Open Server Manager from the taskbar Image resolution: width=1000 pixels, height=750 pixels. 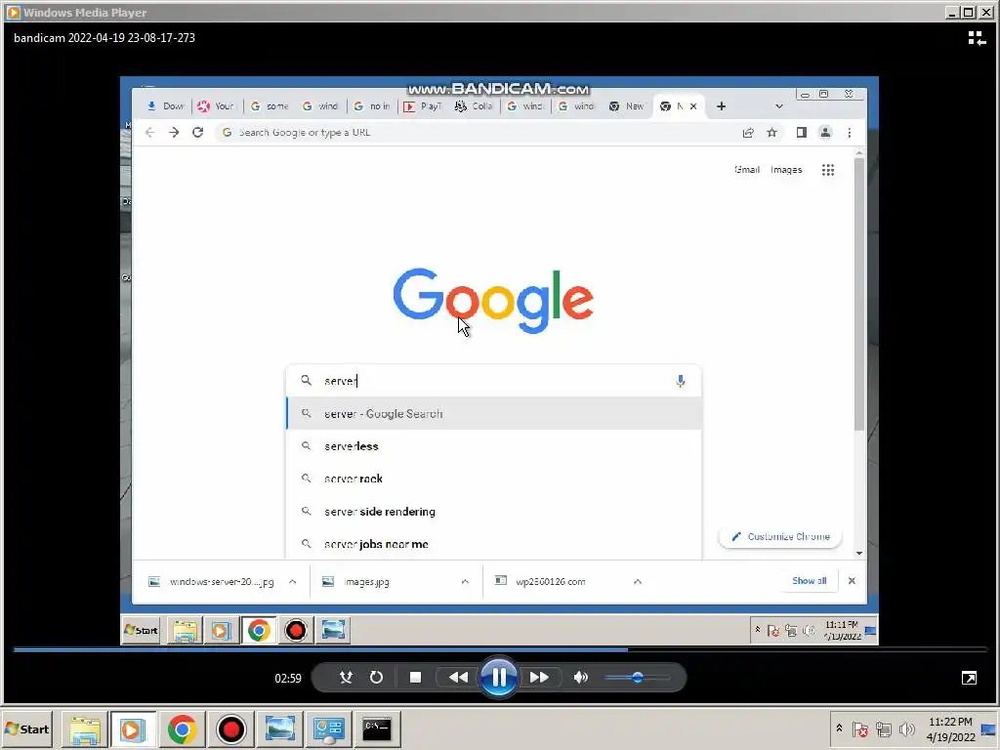pos(329,729)
